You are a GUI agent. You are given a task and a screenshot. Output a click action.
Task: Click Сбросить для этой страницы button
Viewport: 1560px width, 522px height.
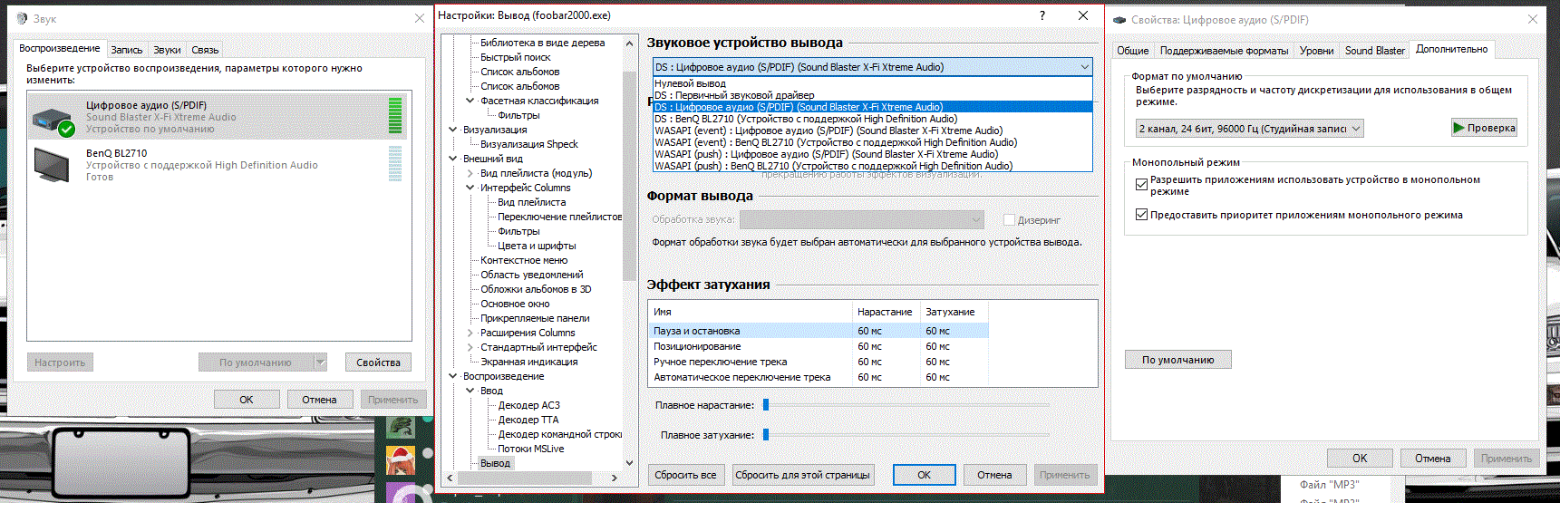click(802, 475)
